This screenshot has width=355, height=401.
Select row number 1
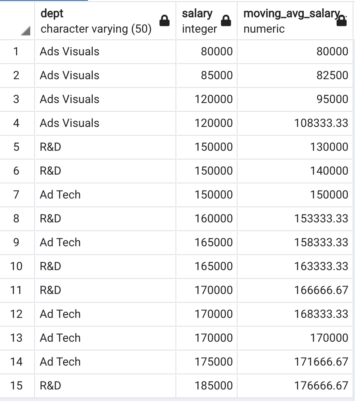[17, 51]
